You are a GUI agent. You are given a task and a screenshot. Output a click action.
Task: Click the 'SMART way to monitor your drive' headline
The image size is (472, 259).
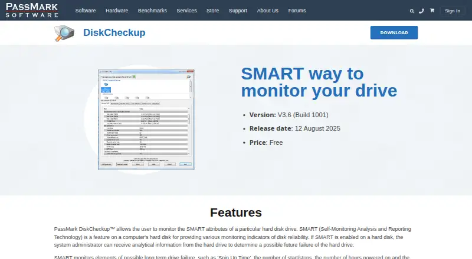pyautogui.click(x=319, y=82)
